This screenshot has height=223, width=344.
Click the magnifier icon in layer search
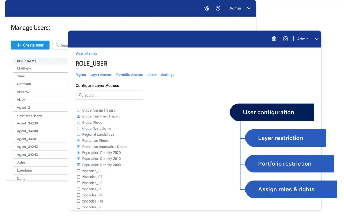pos(81,95)
